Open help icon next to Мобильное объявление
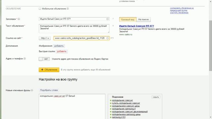 tap(68, 9)
